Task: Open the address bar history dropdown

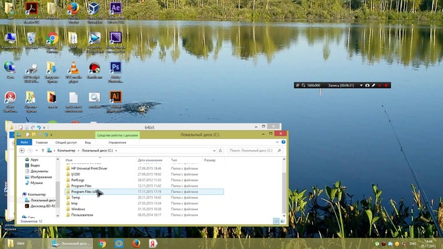Action: point(214,151)
